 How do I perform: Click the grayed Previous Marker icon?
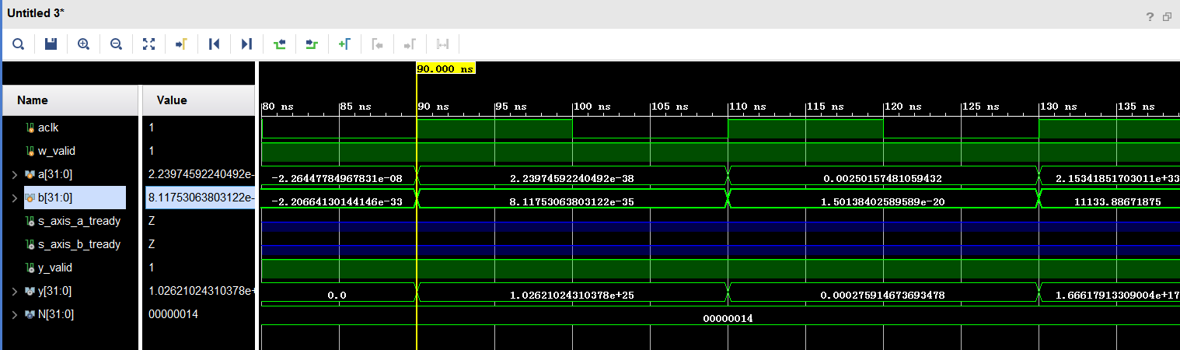point(377,44)
